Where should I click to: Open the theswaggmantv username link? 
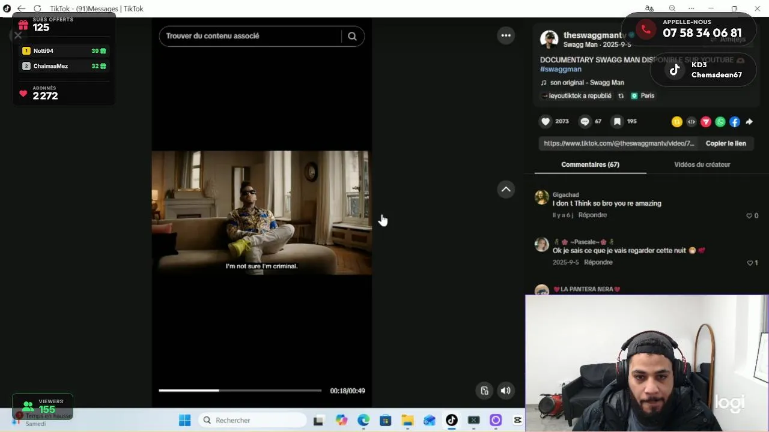click(594, 35)
